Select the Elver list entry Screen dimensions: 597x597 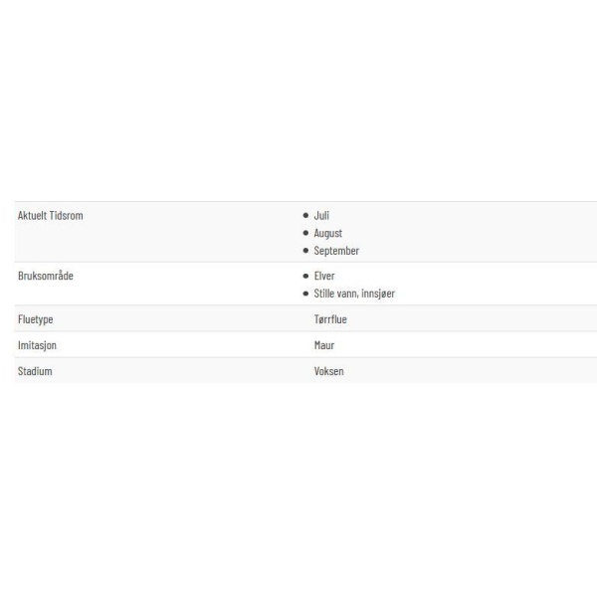[324, 276]
